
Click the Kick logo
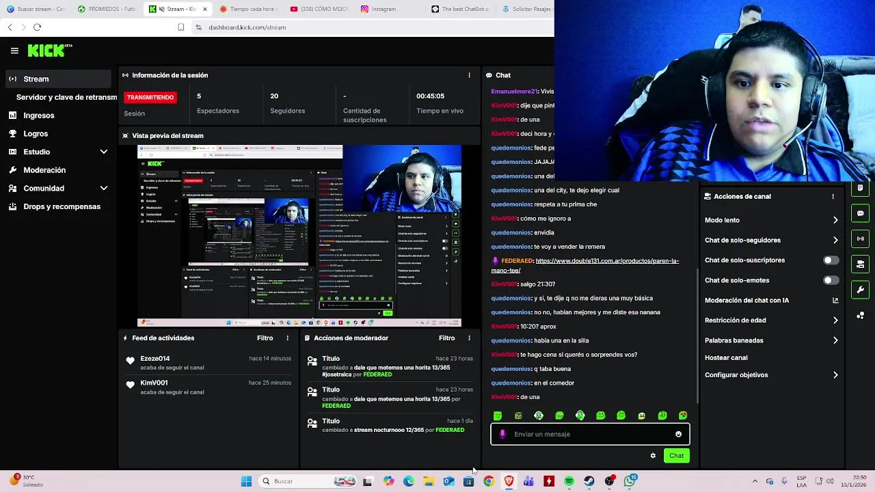click(x=49, y=51)
